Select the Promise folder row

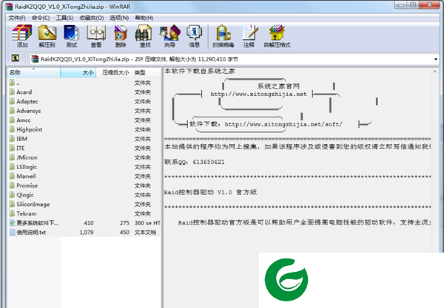click(x=85, y=185)
